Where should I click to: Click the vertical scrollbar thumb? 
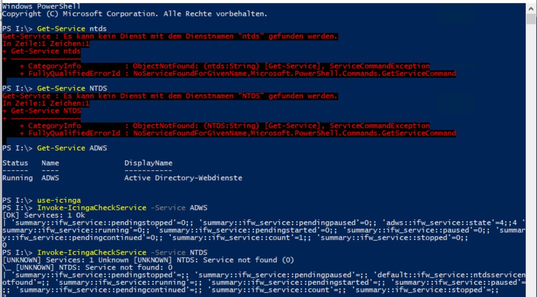coord(531,19)
